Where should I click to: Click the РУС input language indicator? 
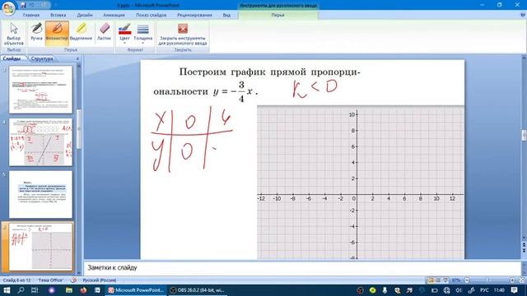click(484, 290)
